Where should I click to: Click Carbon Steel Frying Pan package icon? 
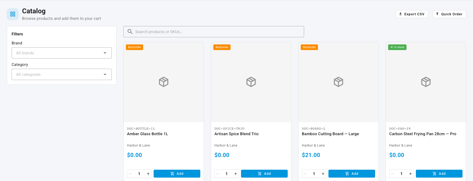(x=426, y=82)
